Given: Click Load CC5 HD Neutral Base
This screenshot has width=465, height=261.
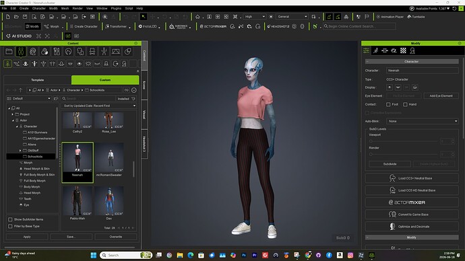Looking at the screenshot, I should [x=412, y=190].
